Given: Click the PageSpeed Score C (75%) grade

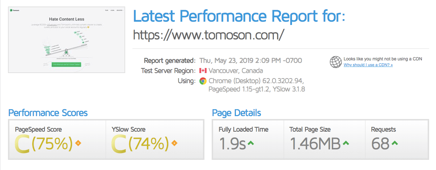Looking at the screenshot, I should 43,144.
